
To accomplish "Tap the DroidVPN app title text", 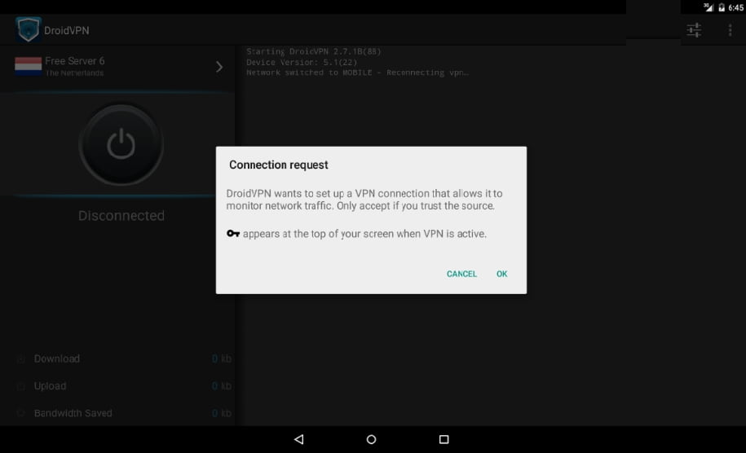I will (x=67, y=30).
